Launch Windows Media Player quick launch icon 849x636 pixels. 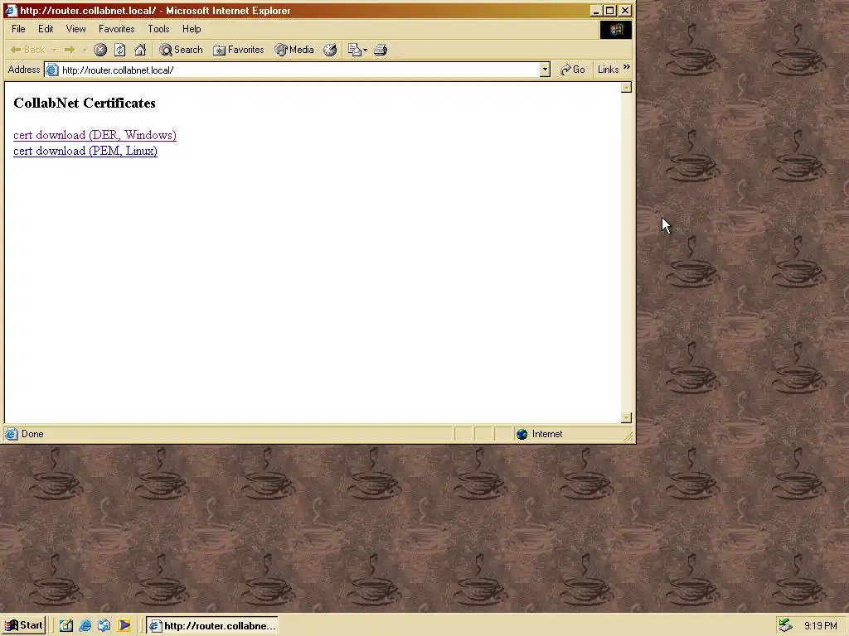124,626
